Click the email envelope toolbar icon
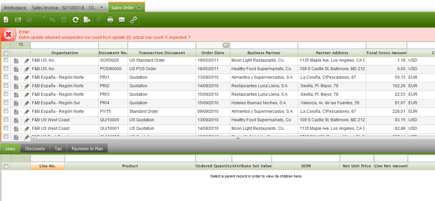 pyautogui.click(x=122, y=20)
